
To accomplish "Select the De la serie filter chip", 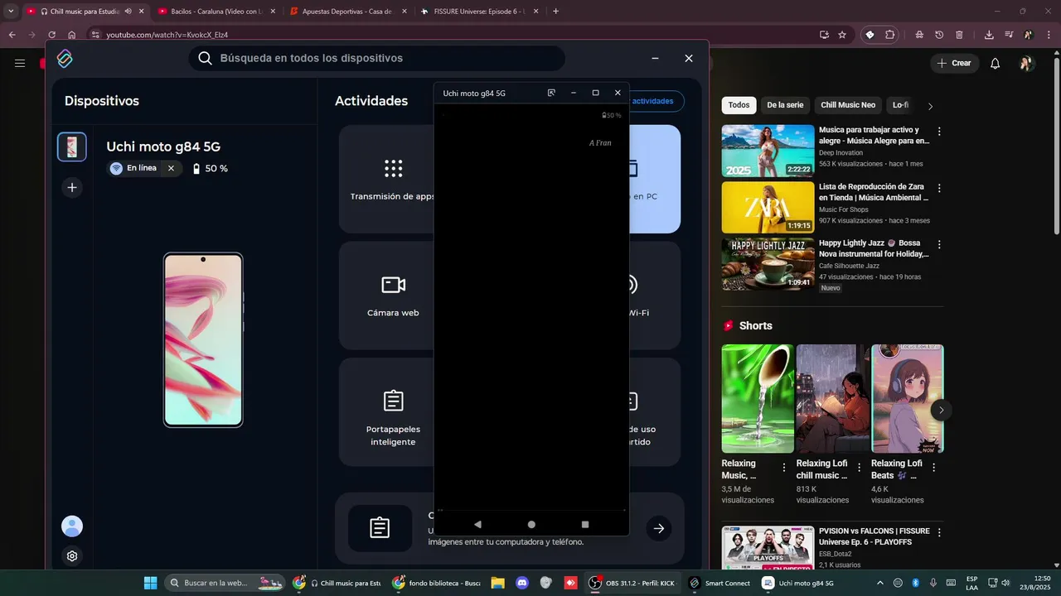I will click(785, 105).
